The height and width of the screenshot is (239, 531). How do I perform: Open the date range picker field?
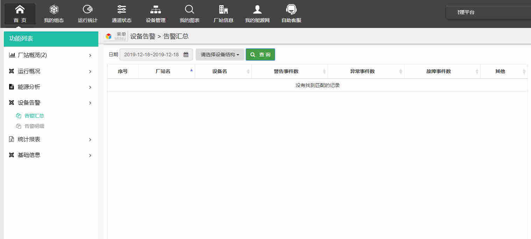[x=156, y=54]
